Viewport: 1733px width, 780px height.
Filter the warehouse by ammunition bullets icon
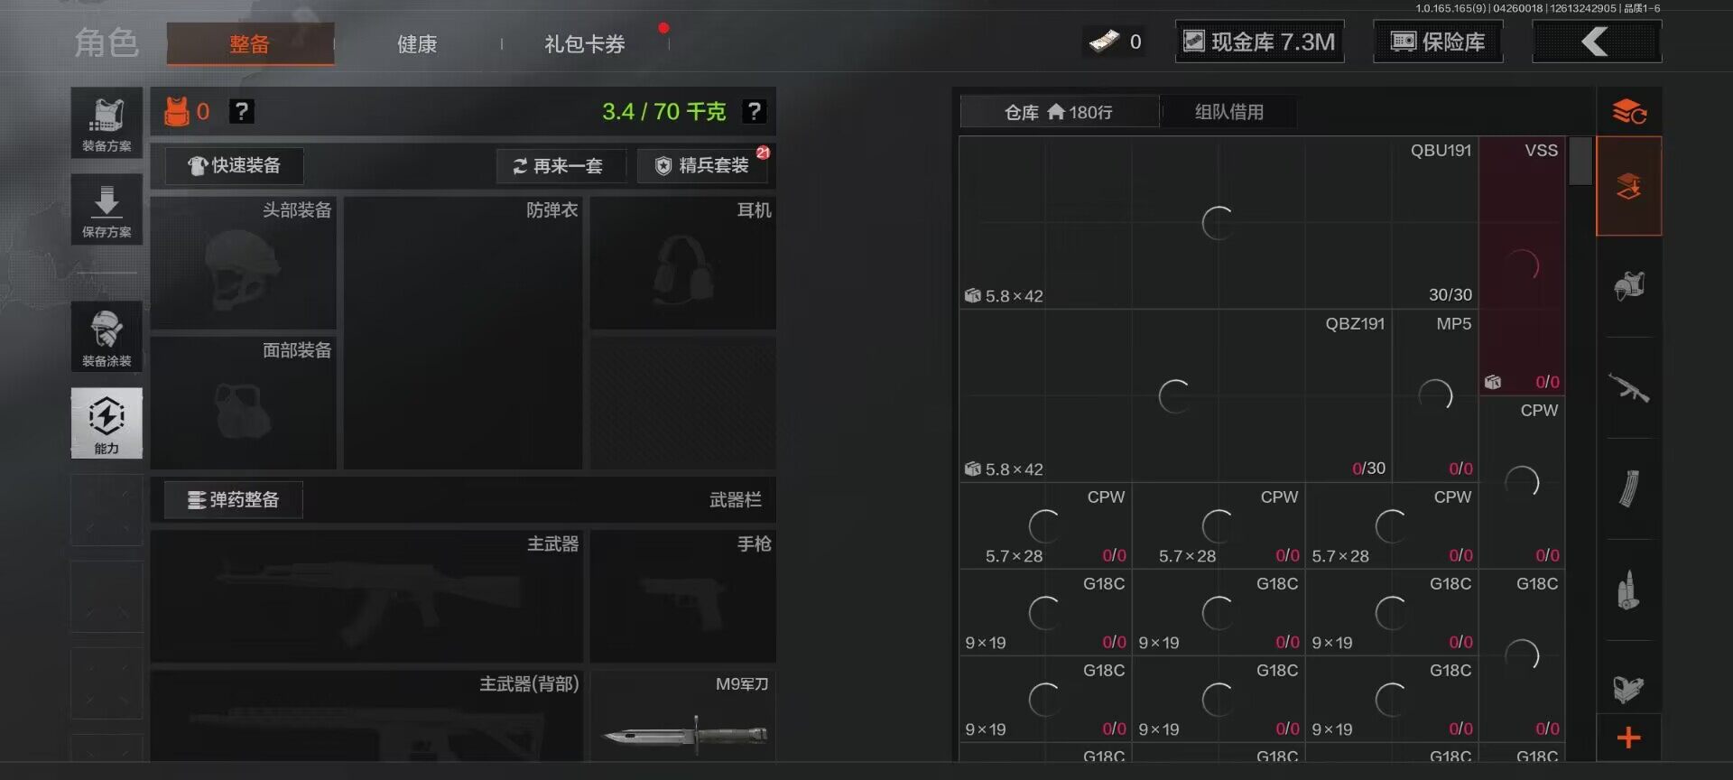[x=1629, y=590]
